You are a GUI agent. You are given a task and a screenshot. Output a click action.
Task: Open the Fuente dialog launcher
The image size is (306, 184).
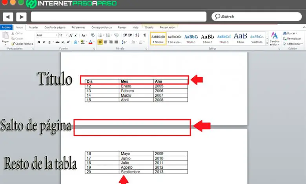click(94, 49)
